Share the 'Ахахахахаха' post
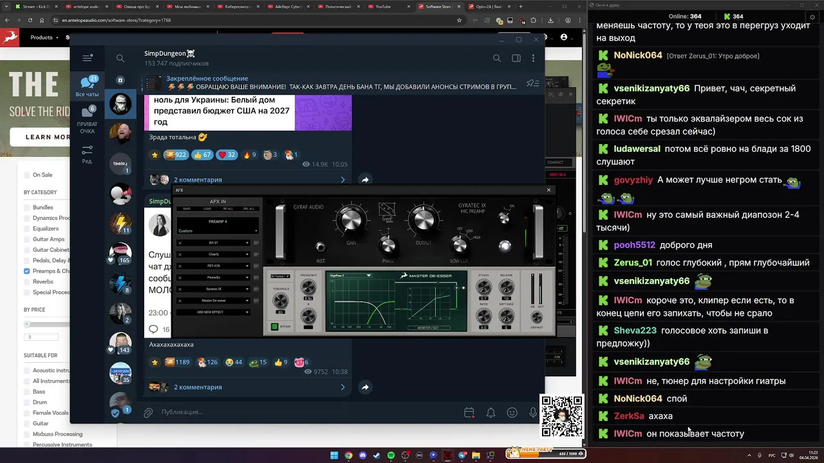Image resolution: width=824 pixels, height=463 pixels. click(x=365, y=387)
